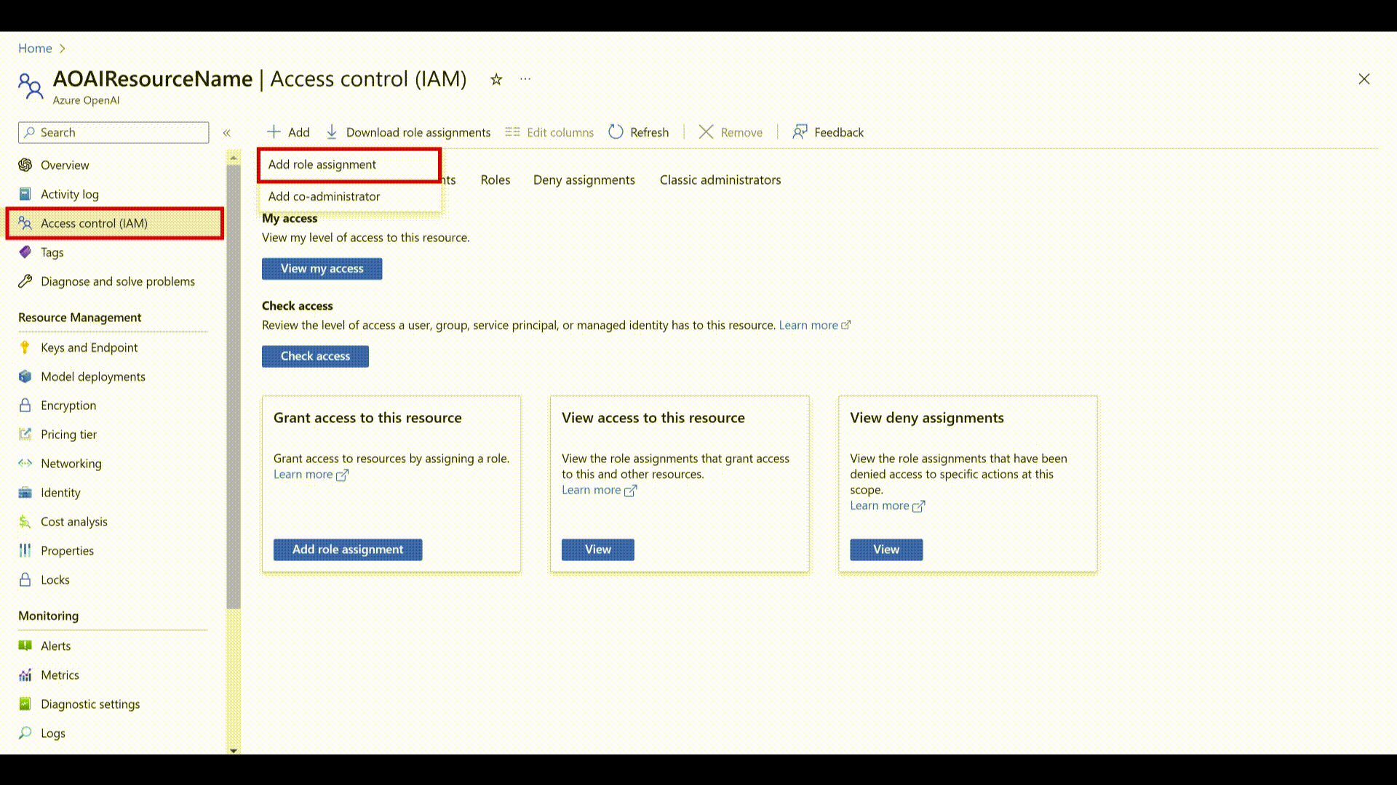The width and height of the screenshot is (1397, 785).
Task: Click View button in deny assignments card
Action: pos(886,549)
